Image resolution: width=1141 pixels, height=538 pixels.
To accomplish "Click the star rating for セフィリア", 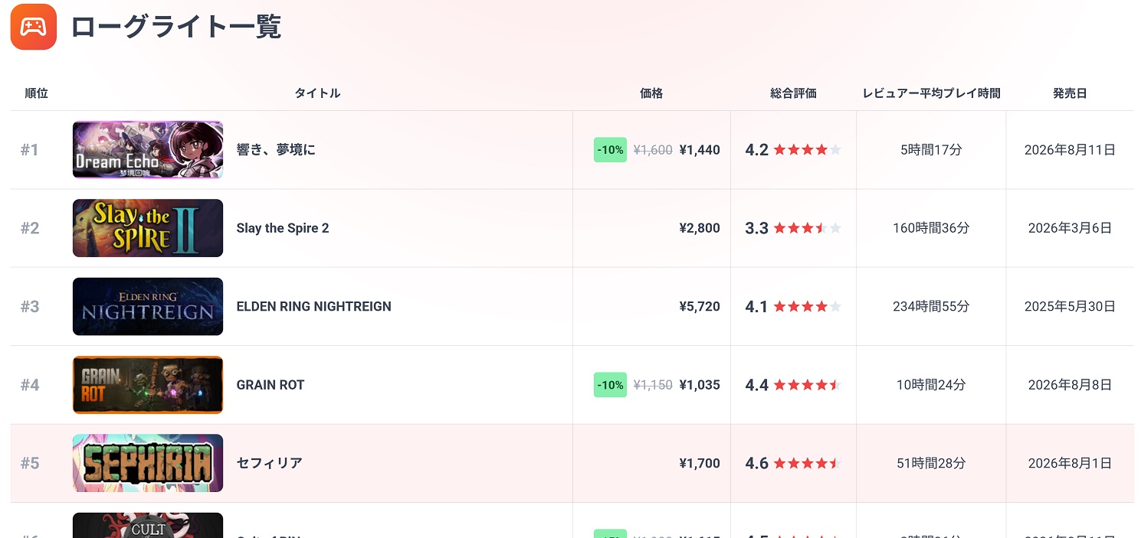I will (808, 463).
